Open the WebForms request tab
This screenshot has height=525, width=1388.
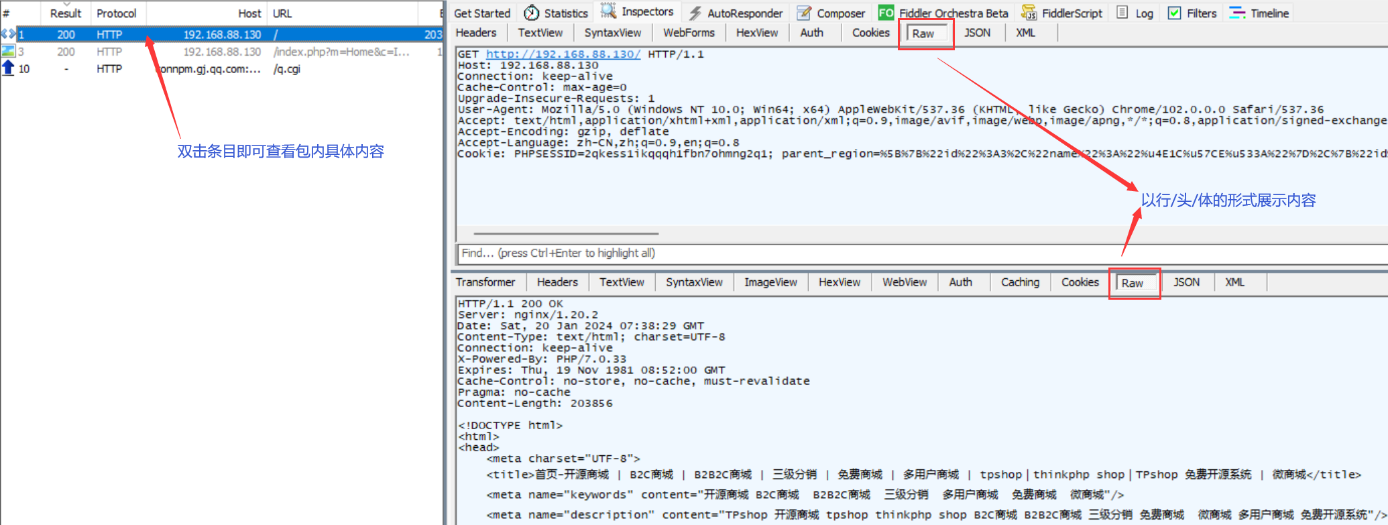coord(689,33)
